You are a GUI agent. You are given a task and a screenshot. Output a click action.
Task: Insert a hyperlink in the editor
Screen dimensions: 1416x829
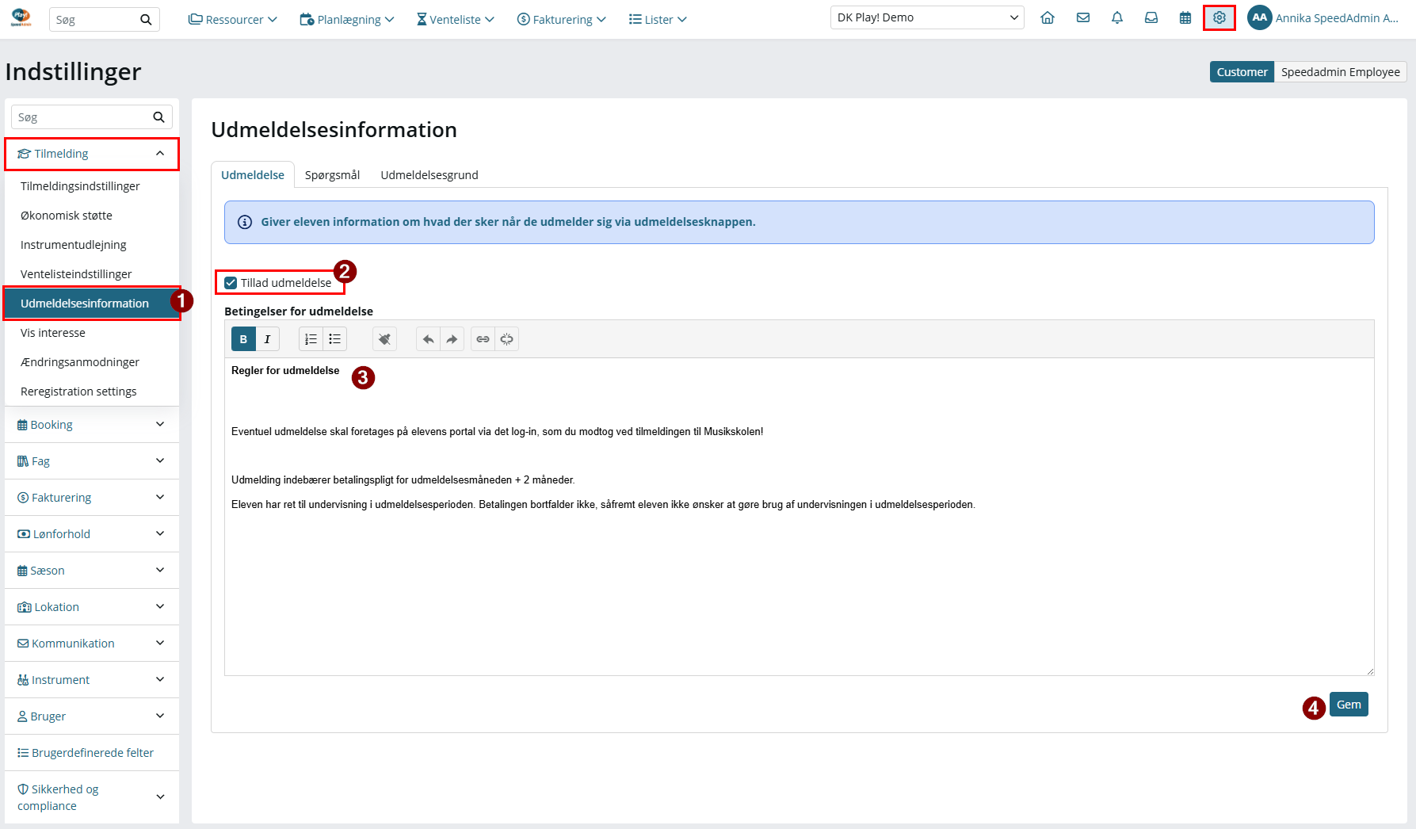pyautogui.click(x=483, y=339)
